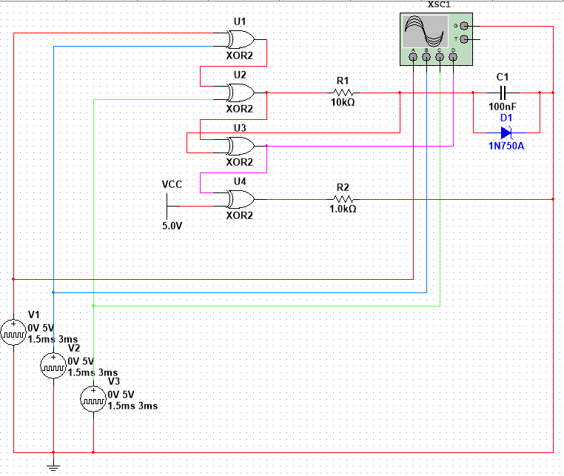Select resistor R2 zigzag symbol
This screenshot has width=564, height=476.
pos(343,200)
